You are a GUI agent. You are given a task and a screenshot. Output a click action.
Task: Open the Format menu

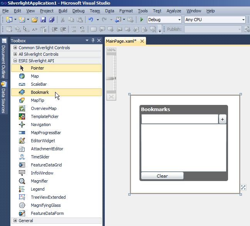click(126, 11)
